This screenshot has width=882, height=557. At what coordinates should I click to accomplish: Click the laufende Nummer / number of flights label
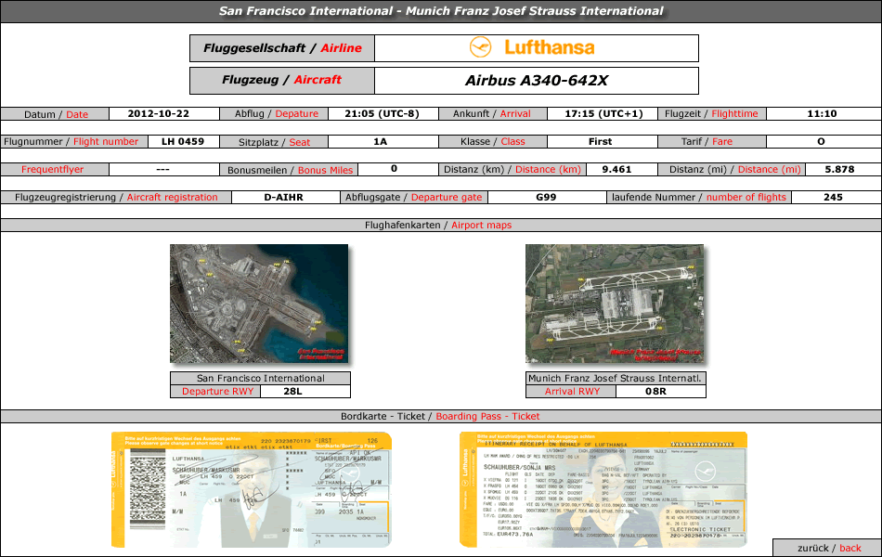pyautogui.click(x=699, y=198)
